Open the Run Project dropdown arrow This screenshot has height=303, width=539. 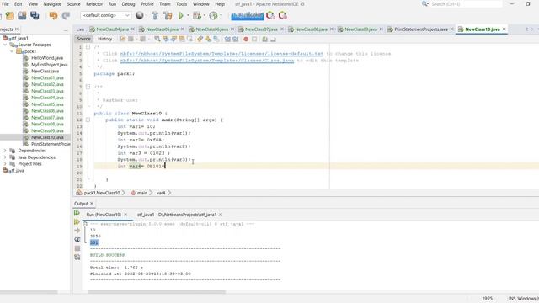pos(188,15)
